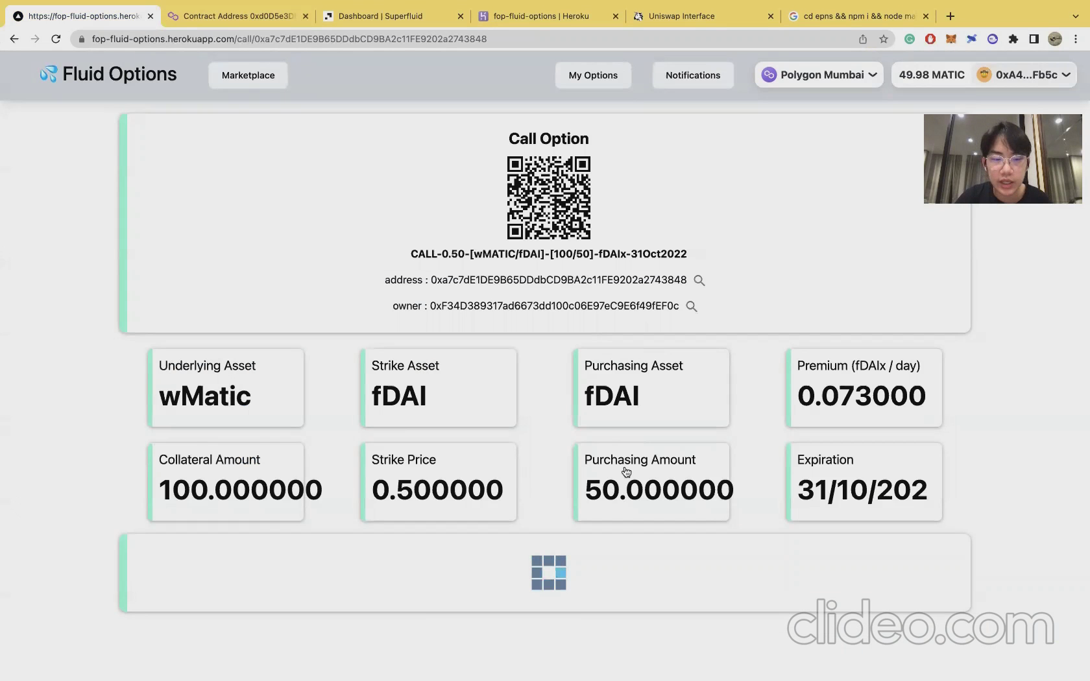Click the Purchasing Amount 50.000000 value
Viewport: 1090px width, 681px height.
[x=659, y=490]
